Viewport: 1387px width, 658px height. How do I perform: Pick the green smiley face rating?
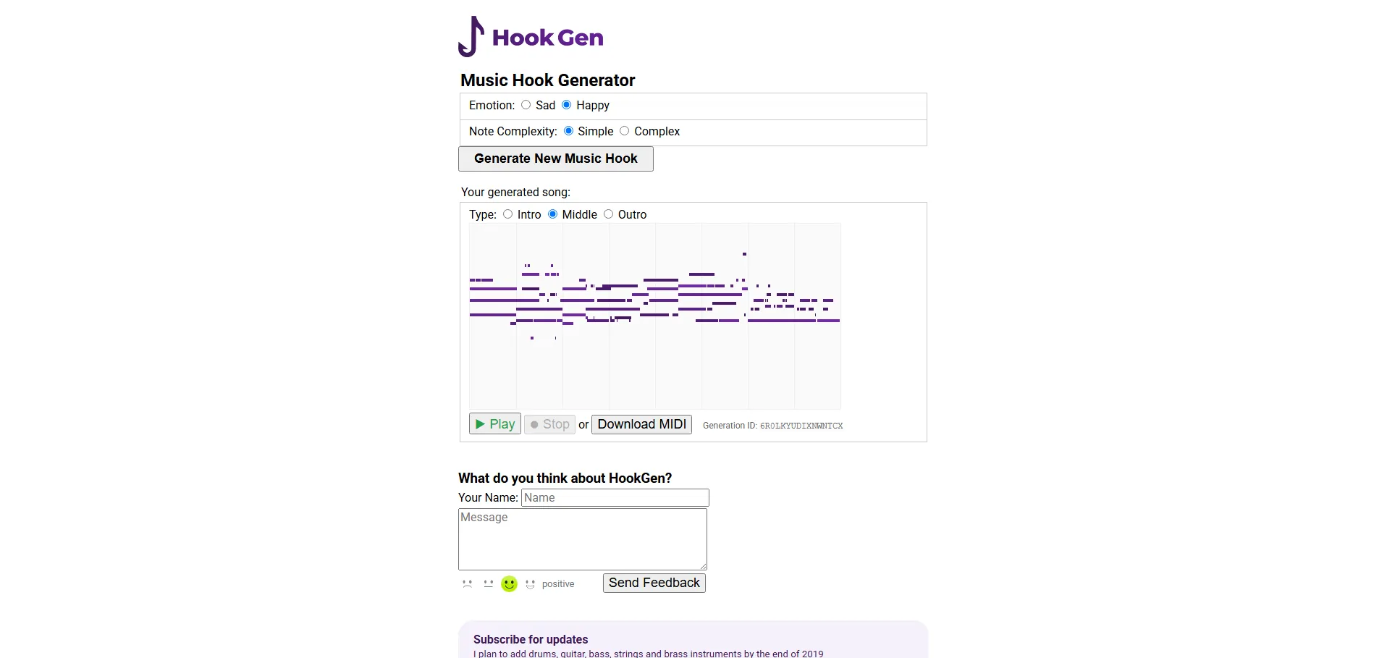[510, 584]
